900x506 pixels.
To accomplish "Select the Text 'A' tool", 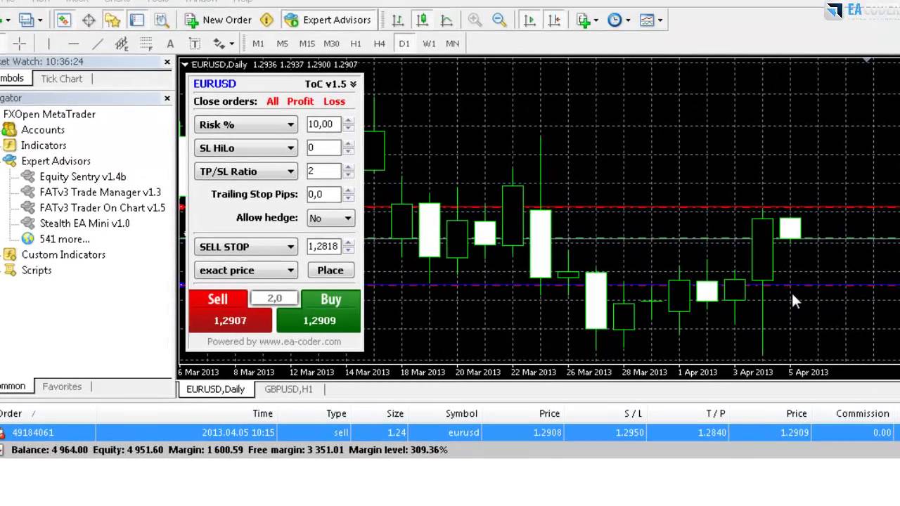I will coord(170,44).
